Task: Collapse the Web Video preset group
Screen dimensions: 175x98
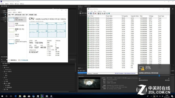Action: pyautogui.click(x=2, y=84)
